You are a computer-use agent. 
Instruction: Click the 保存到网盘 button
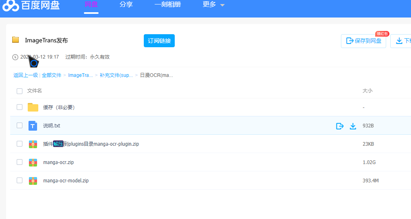(364, 41)
